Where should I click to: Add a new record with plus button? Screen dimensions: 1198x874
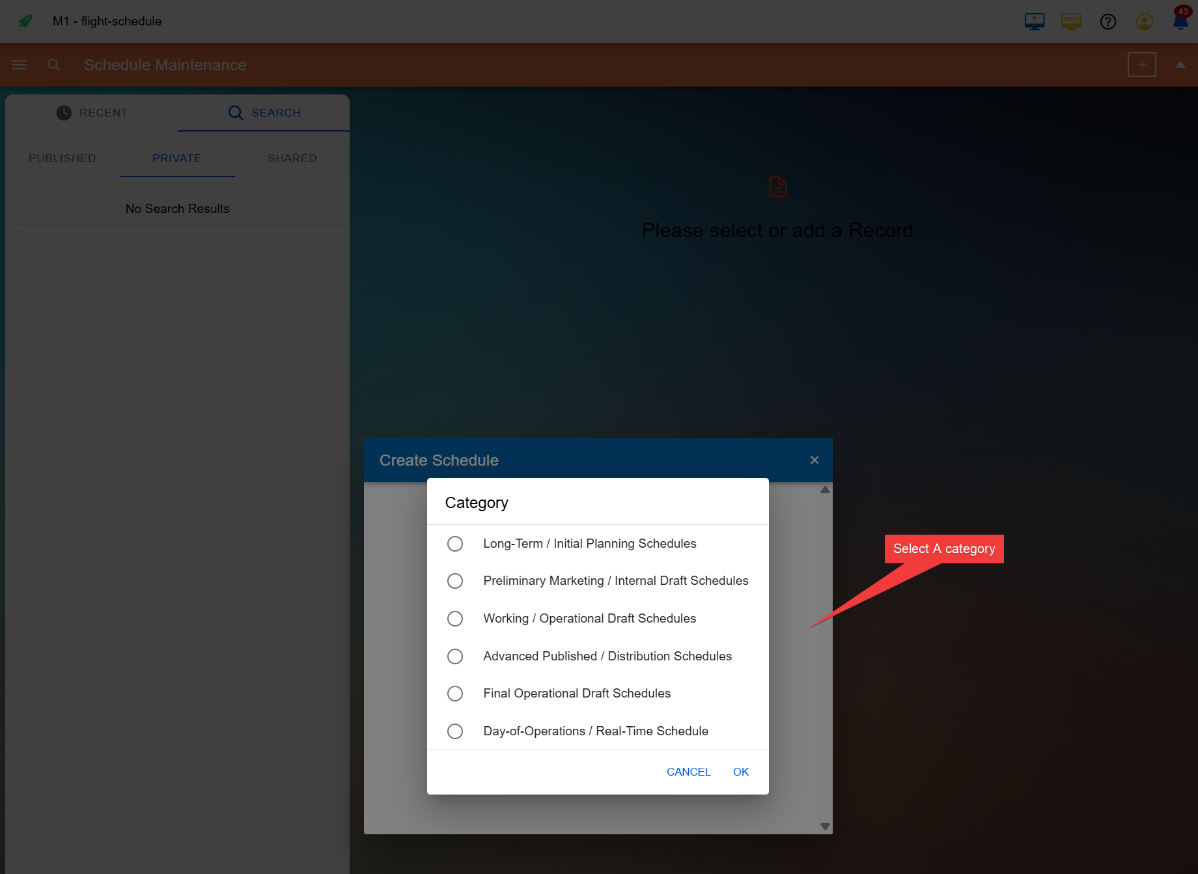tap(1142, 64)
